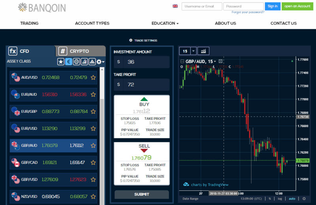
Task: Open the TRADING menu item
Action: [x=29, y=23]
